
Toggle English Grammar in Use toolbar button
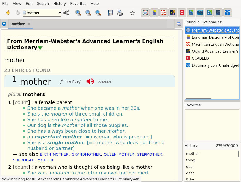(x=200, y=13)
